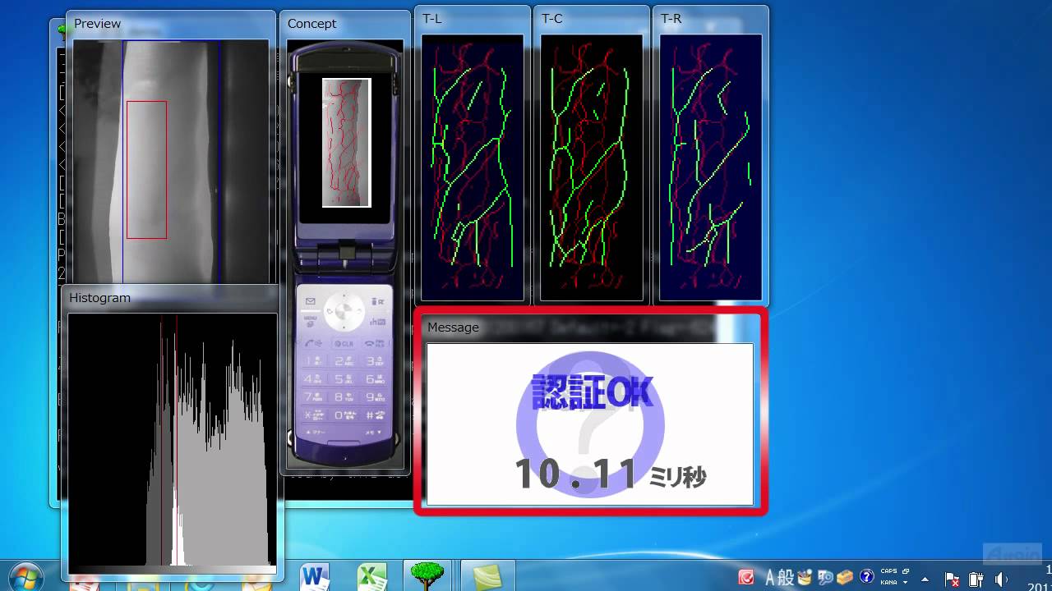Image resolution: width=1052 pixels, height=591 pixels.
Task: Click the IME help question mark icon
Action: [866, 577]
